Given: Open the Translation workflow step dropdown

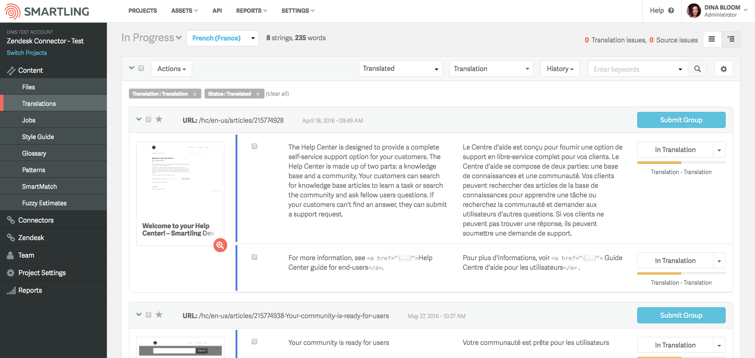Looking at the screenshot, I should click(491, 69).
